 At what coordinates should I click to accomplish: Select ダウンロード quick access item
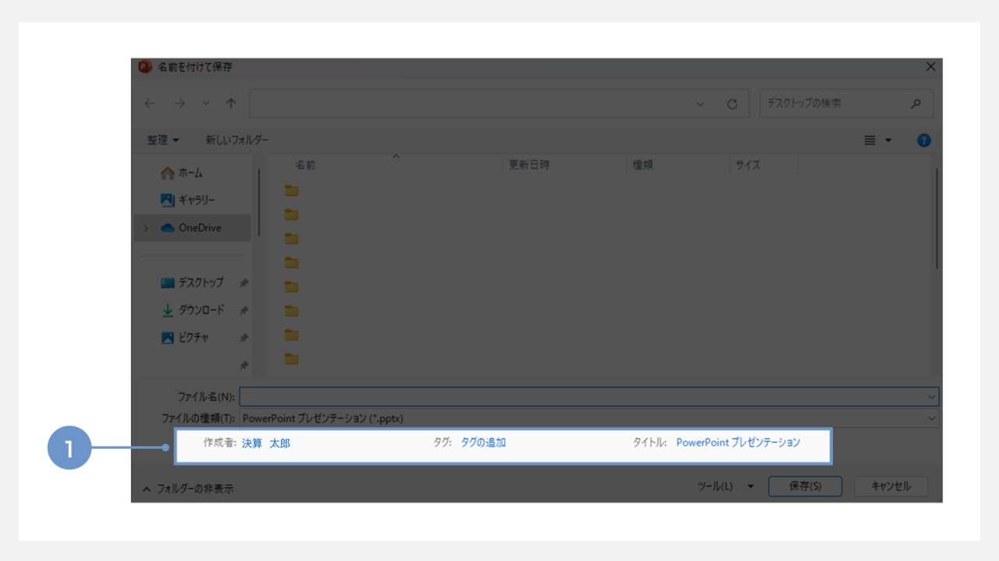(193, 310)
